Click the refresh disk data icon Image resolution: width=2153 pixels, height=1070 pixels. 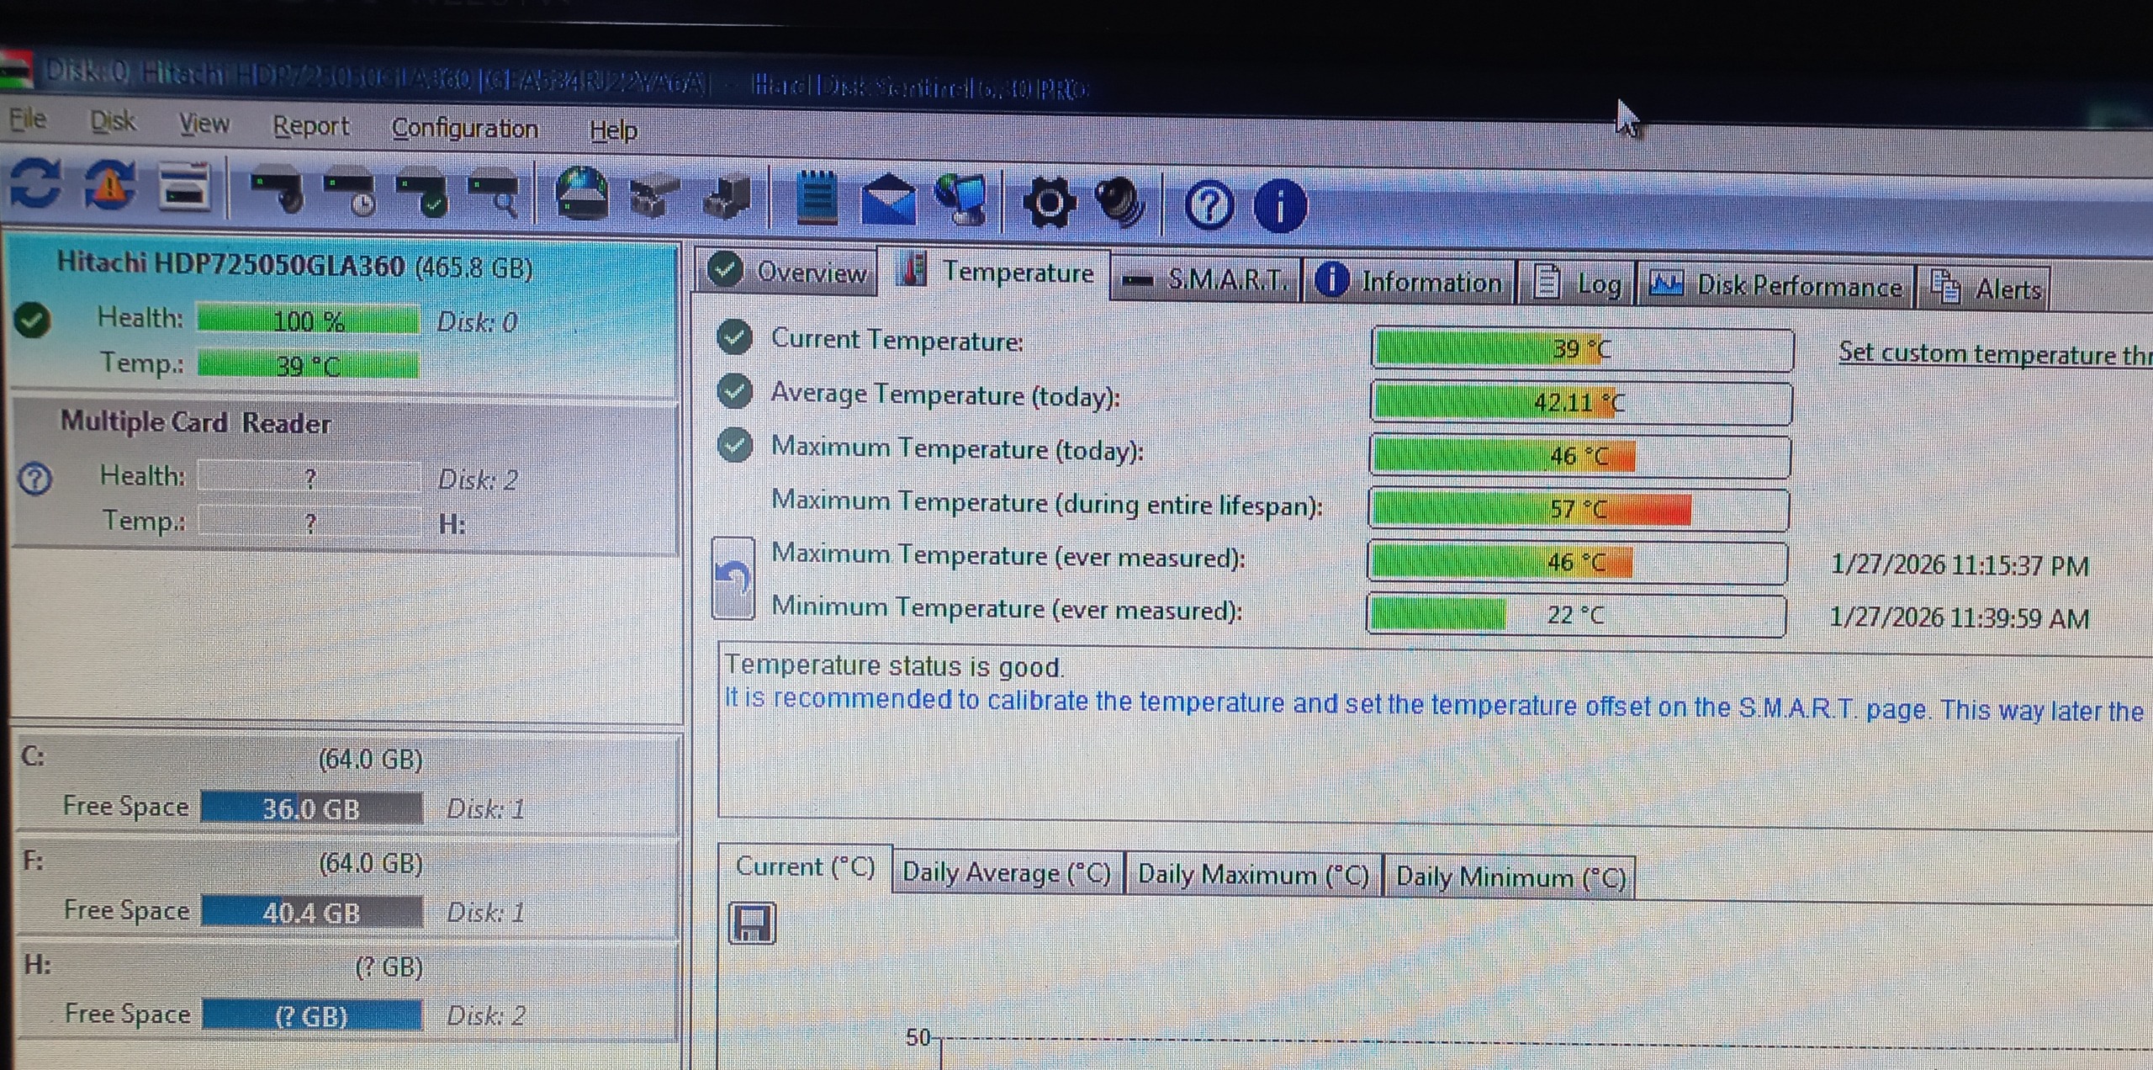tap(35, 184)
